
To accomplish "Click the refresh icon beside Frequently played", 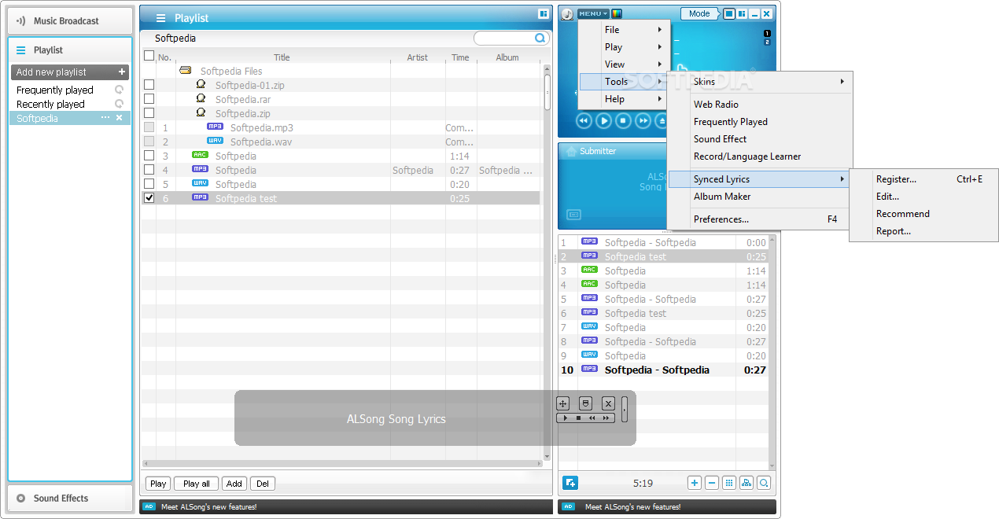I will (x=120, y=90).
